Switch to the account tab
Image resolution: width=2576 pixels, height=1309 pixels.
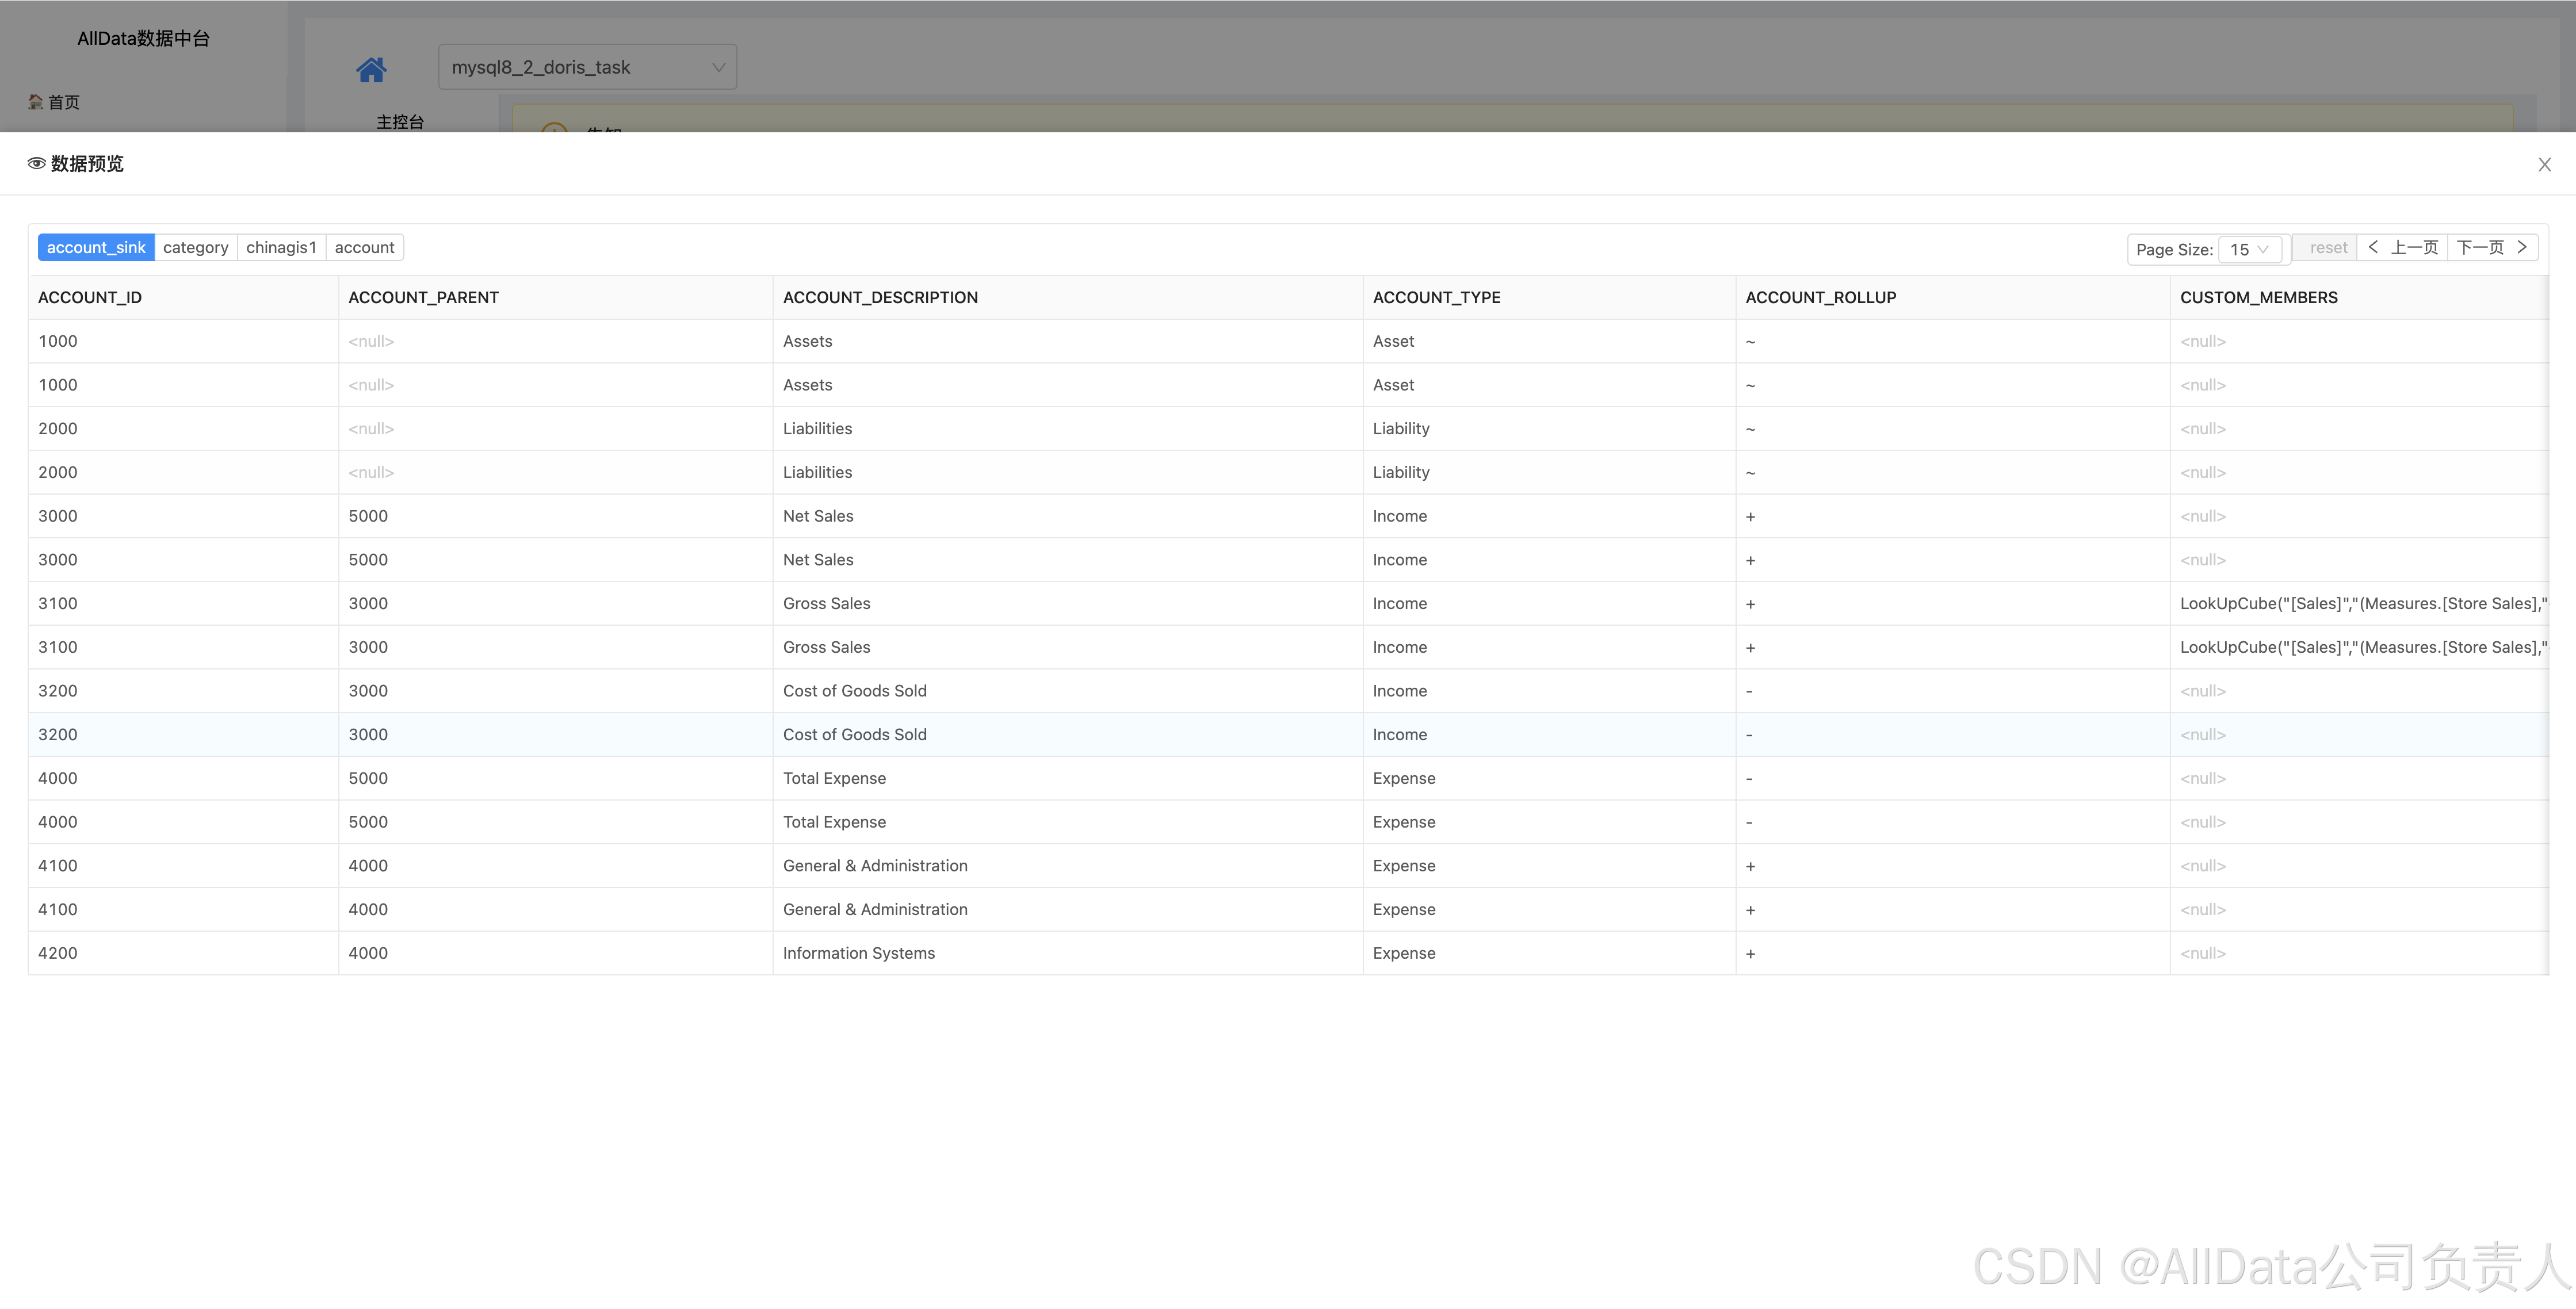coord(364,247)
